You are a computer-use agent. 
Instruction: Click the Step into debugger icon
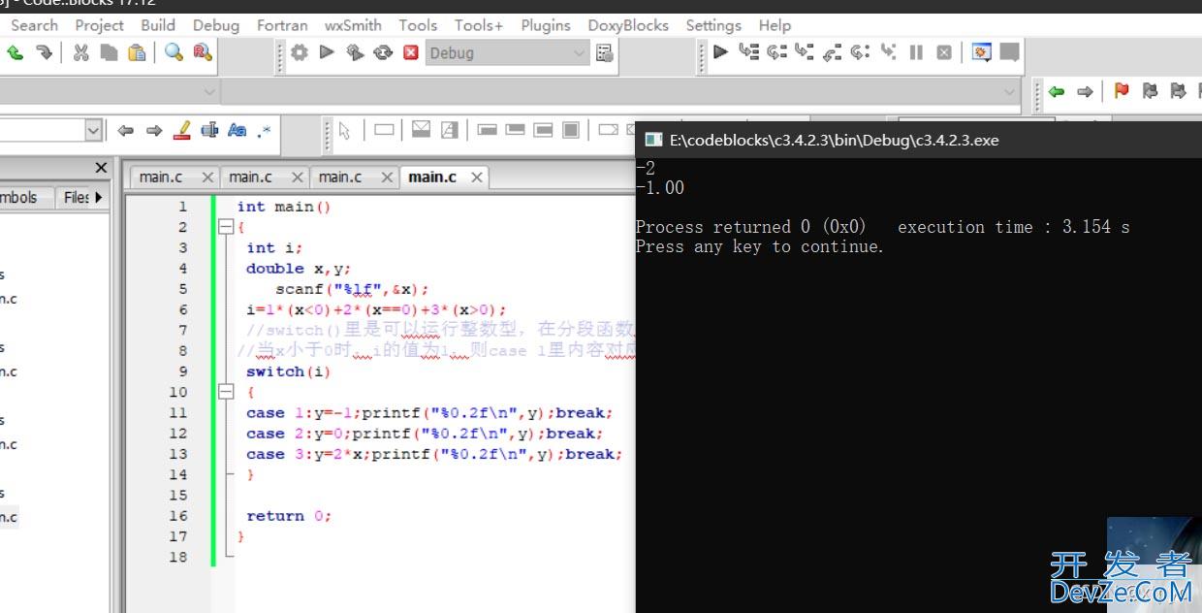pyautogui.click(x=804, y=52)
